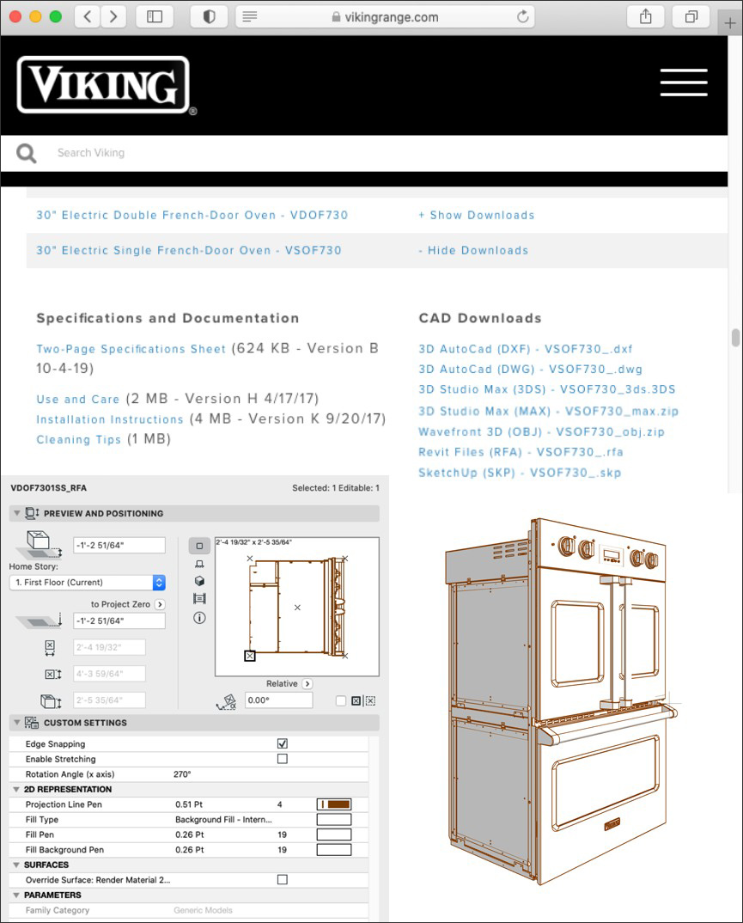Viewport: 743px width, 923px height.
Task: Go forward with Safari's forward arrow
Action: (113, 16)
